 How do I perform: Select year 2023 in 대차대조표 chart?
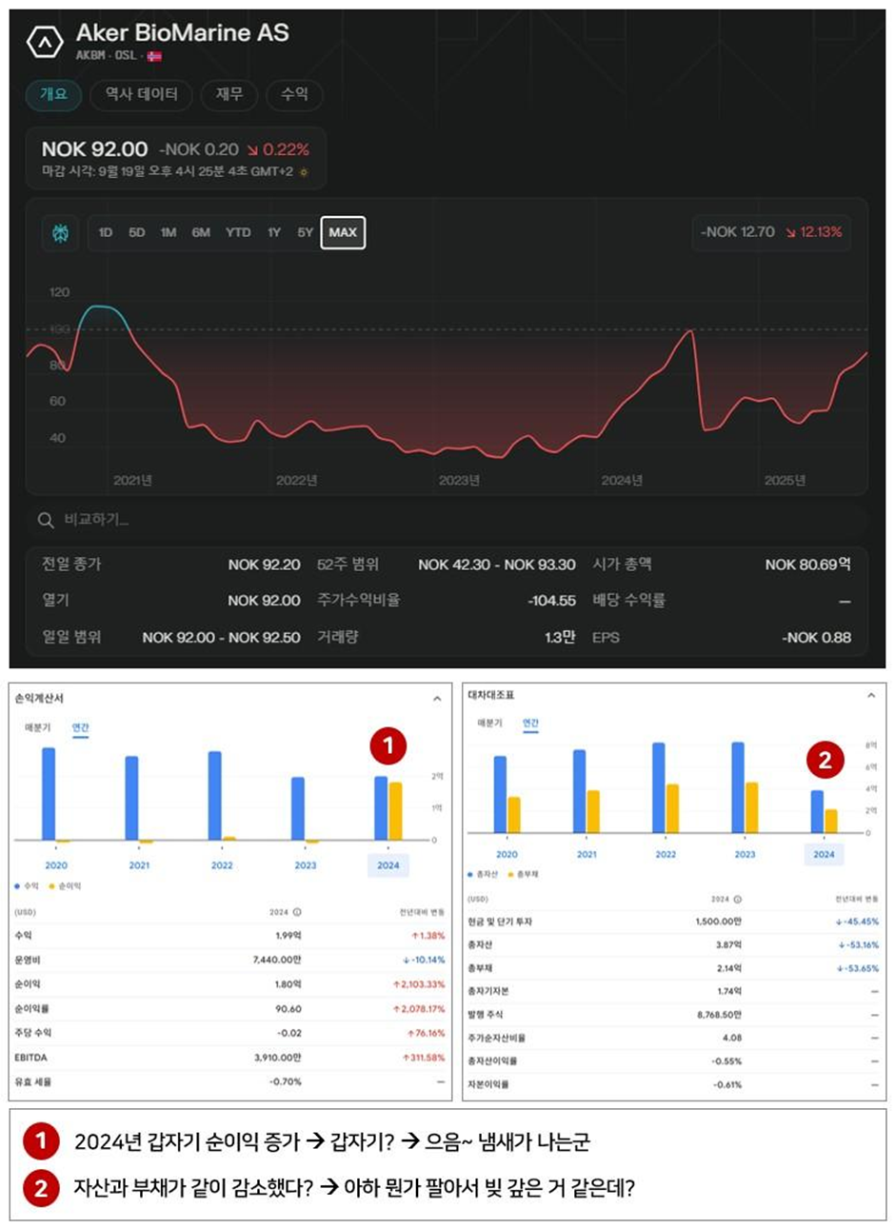pos(745,854)
